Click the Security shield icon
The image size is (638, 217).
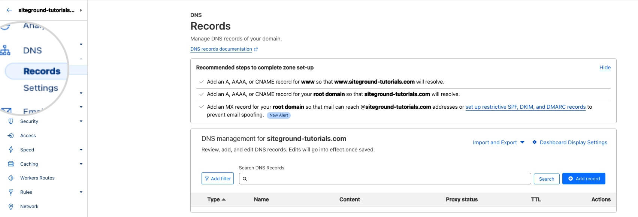(11, 121)
